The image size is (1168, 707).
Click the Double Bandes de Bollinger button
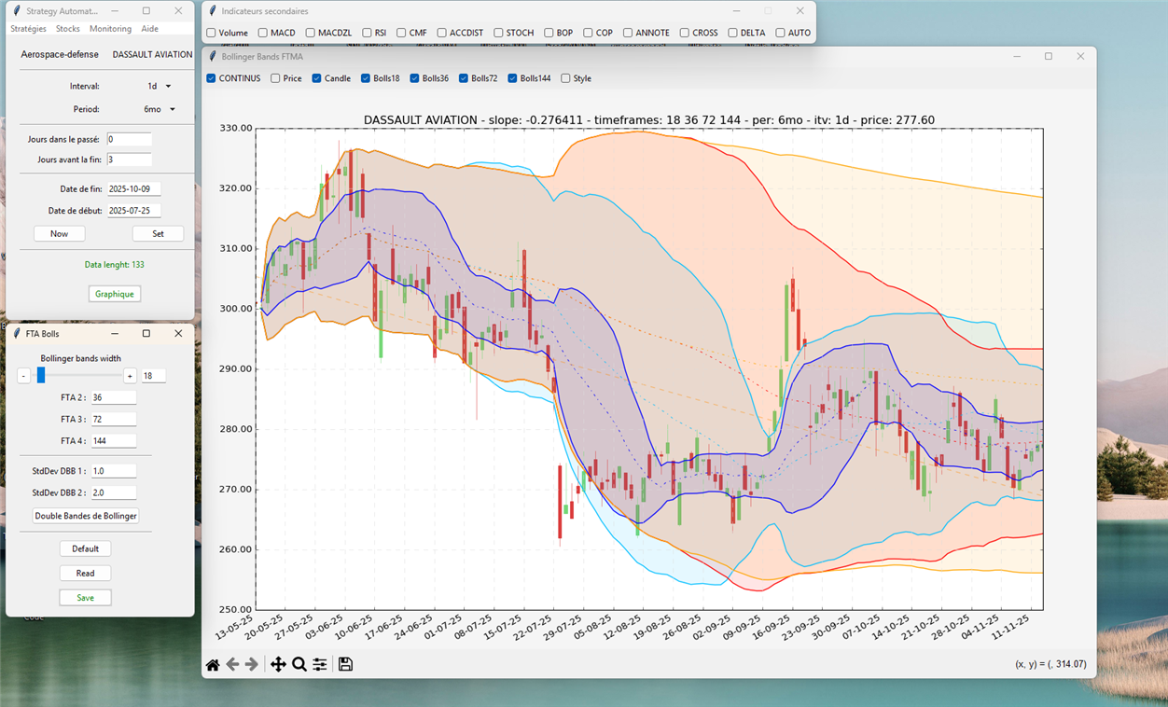[x=86, y=516]
